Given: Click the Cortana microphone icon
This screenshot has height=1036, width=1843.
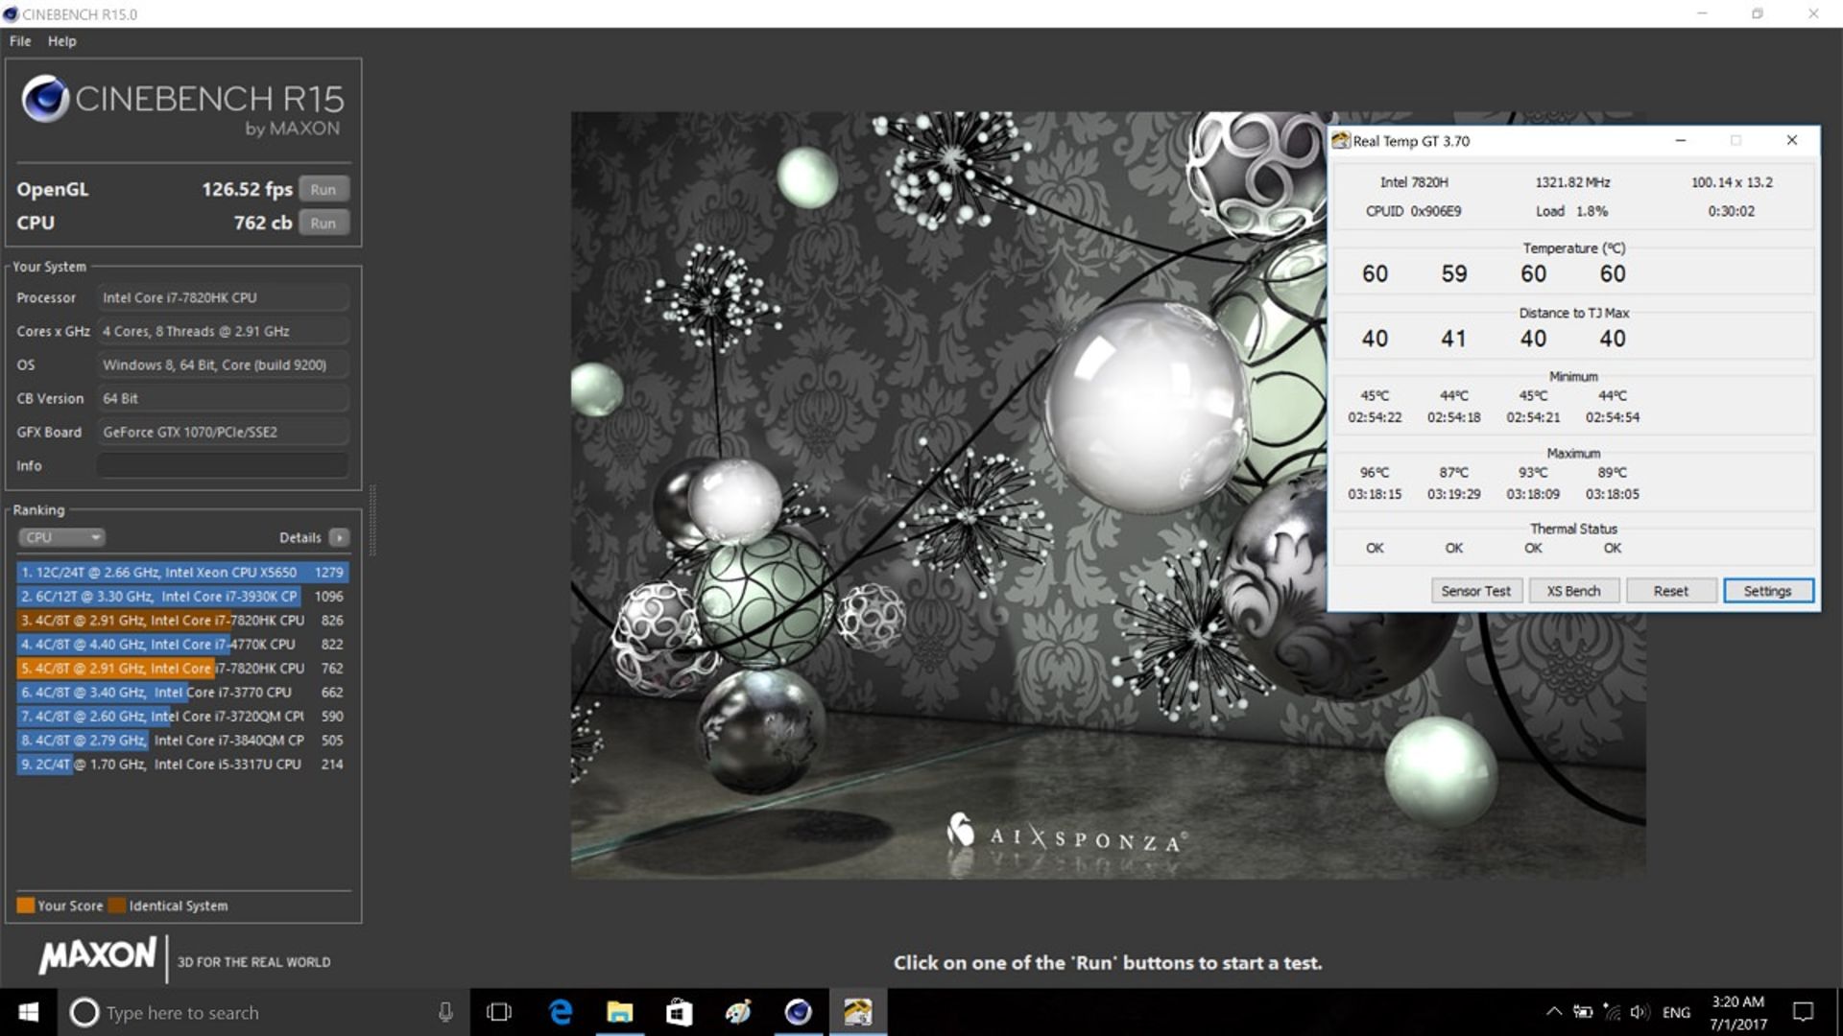Looking at the screenshot, I should 445,1012.
